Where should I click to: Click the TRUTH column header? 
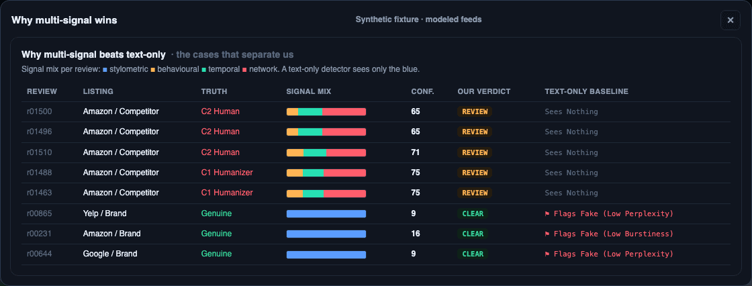pos(214,91)
